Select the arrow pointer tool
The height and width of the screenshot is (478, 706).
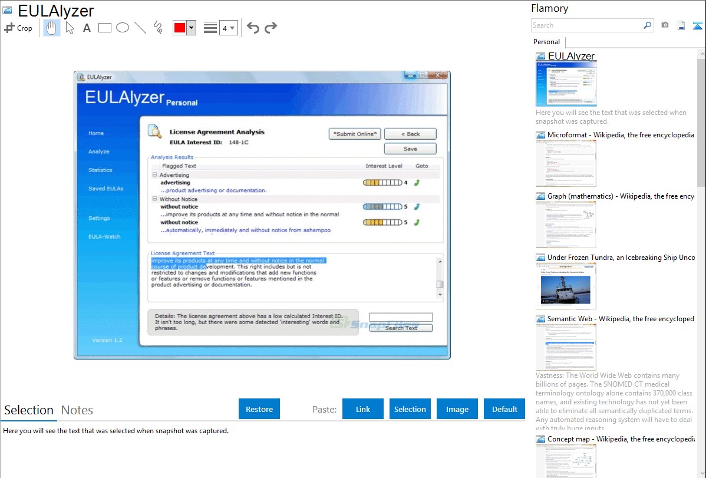coord(70,28)
